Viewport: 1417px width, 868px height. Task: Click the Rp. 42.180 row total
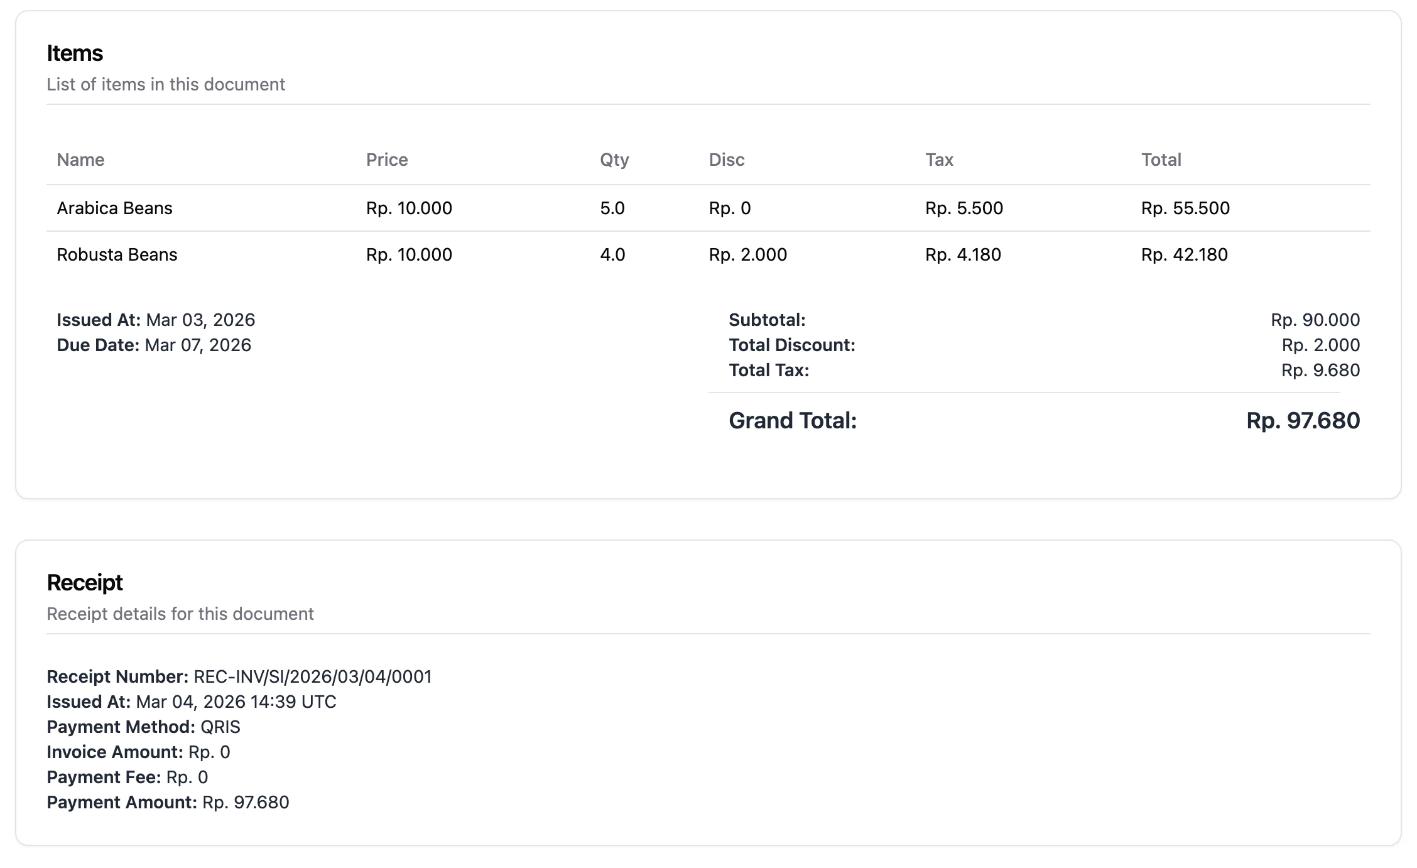coord(1185,254)
